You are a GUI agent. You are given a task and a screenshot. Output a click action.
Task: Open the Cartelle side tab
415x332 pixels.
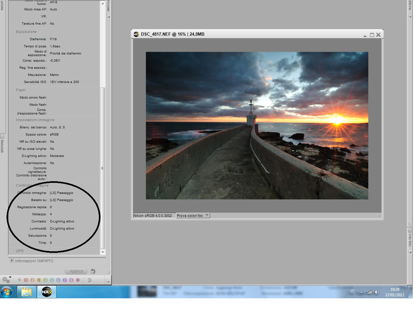(x=2, y=5)
